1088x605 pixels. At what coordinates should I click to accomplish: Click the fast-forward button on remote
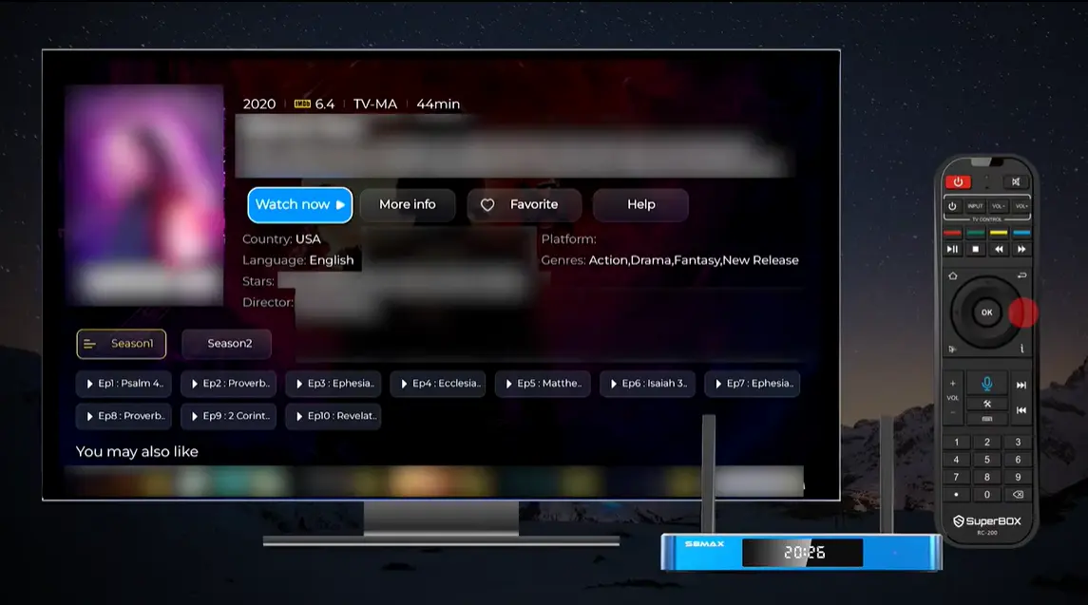pyautogui.click(x=1021, y=249)
